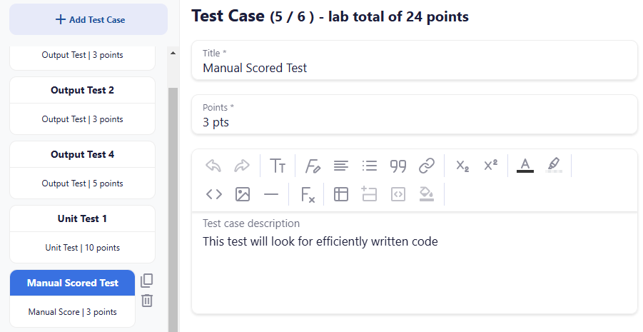Click the sidebar scroll up arrow
The image size is (643, 332).
[173, 53]
